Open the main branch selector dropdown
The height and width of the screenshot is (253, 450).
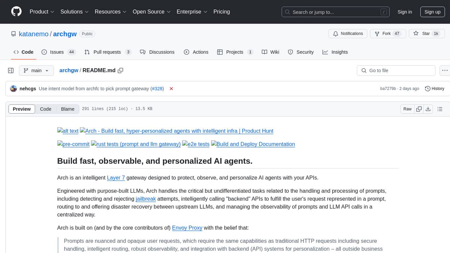tap(36, 71)
